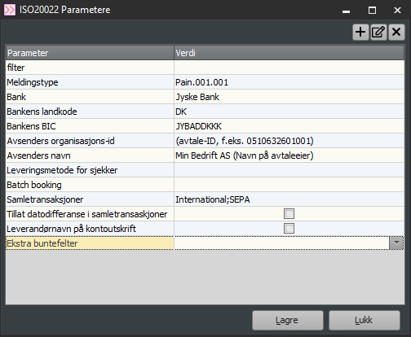Click the Lagre button
This screenshot has height=337, width=411.
pos(288,320)
